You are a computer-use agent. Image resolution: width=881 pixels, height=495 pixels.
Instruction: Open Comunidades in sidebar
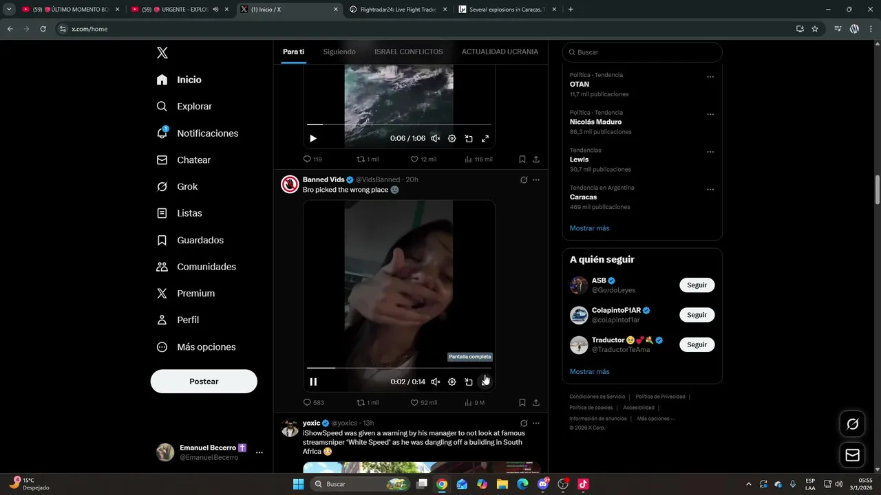pos(196,267)
